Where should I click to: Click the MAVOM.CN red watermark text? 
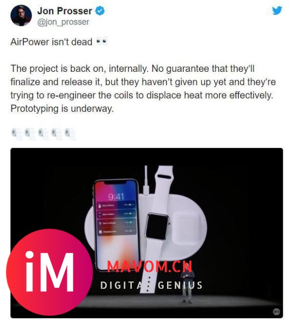(150, 266)
